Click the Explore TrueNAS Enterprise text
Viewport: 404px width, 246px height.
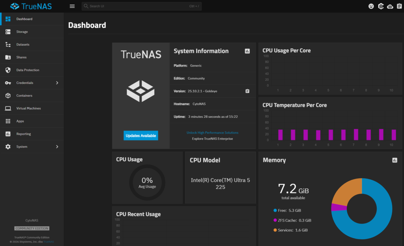[x=212, y=139]
